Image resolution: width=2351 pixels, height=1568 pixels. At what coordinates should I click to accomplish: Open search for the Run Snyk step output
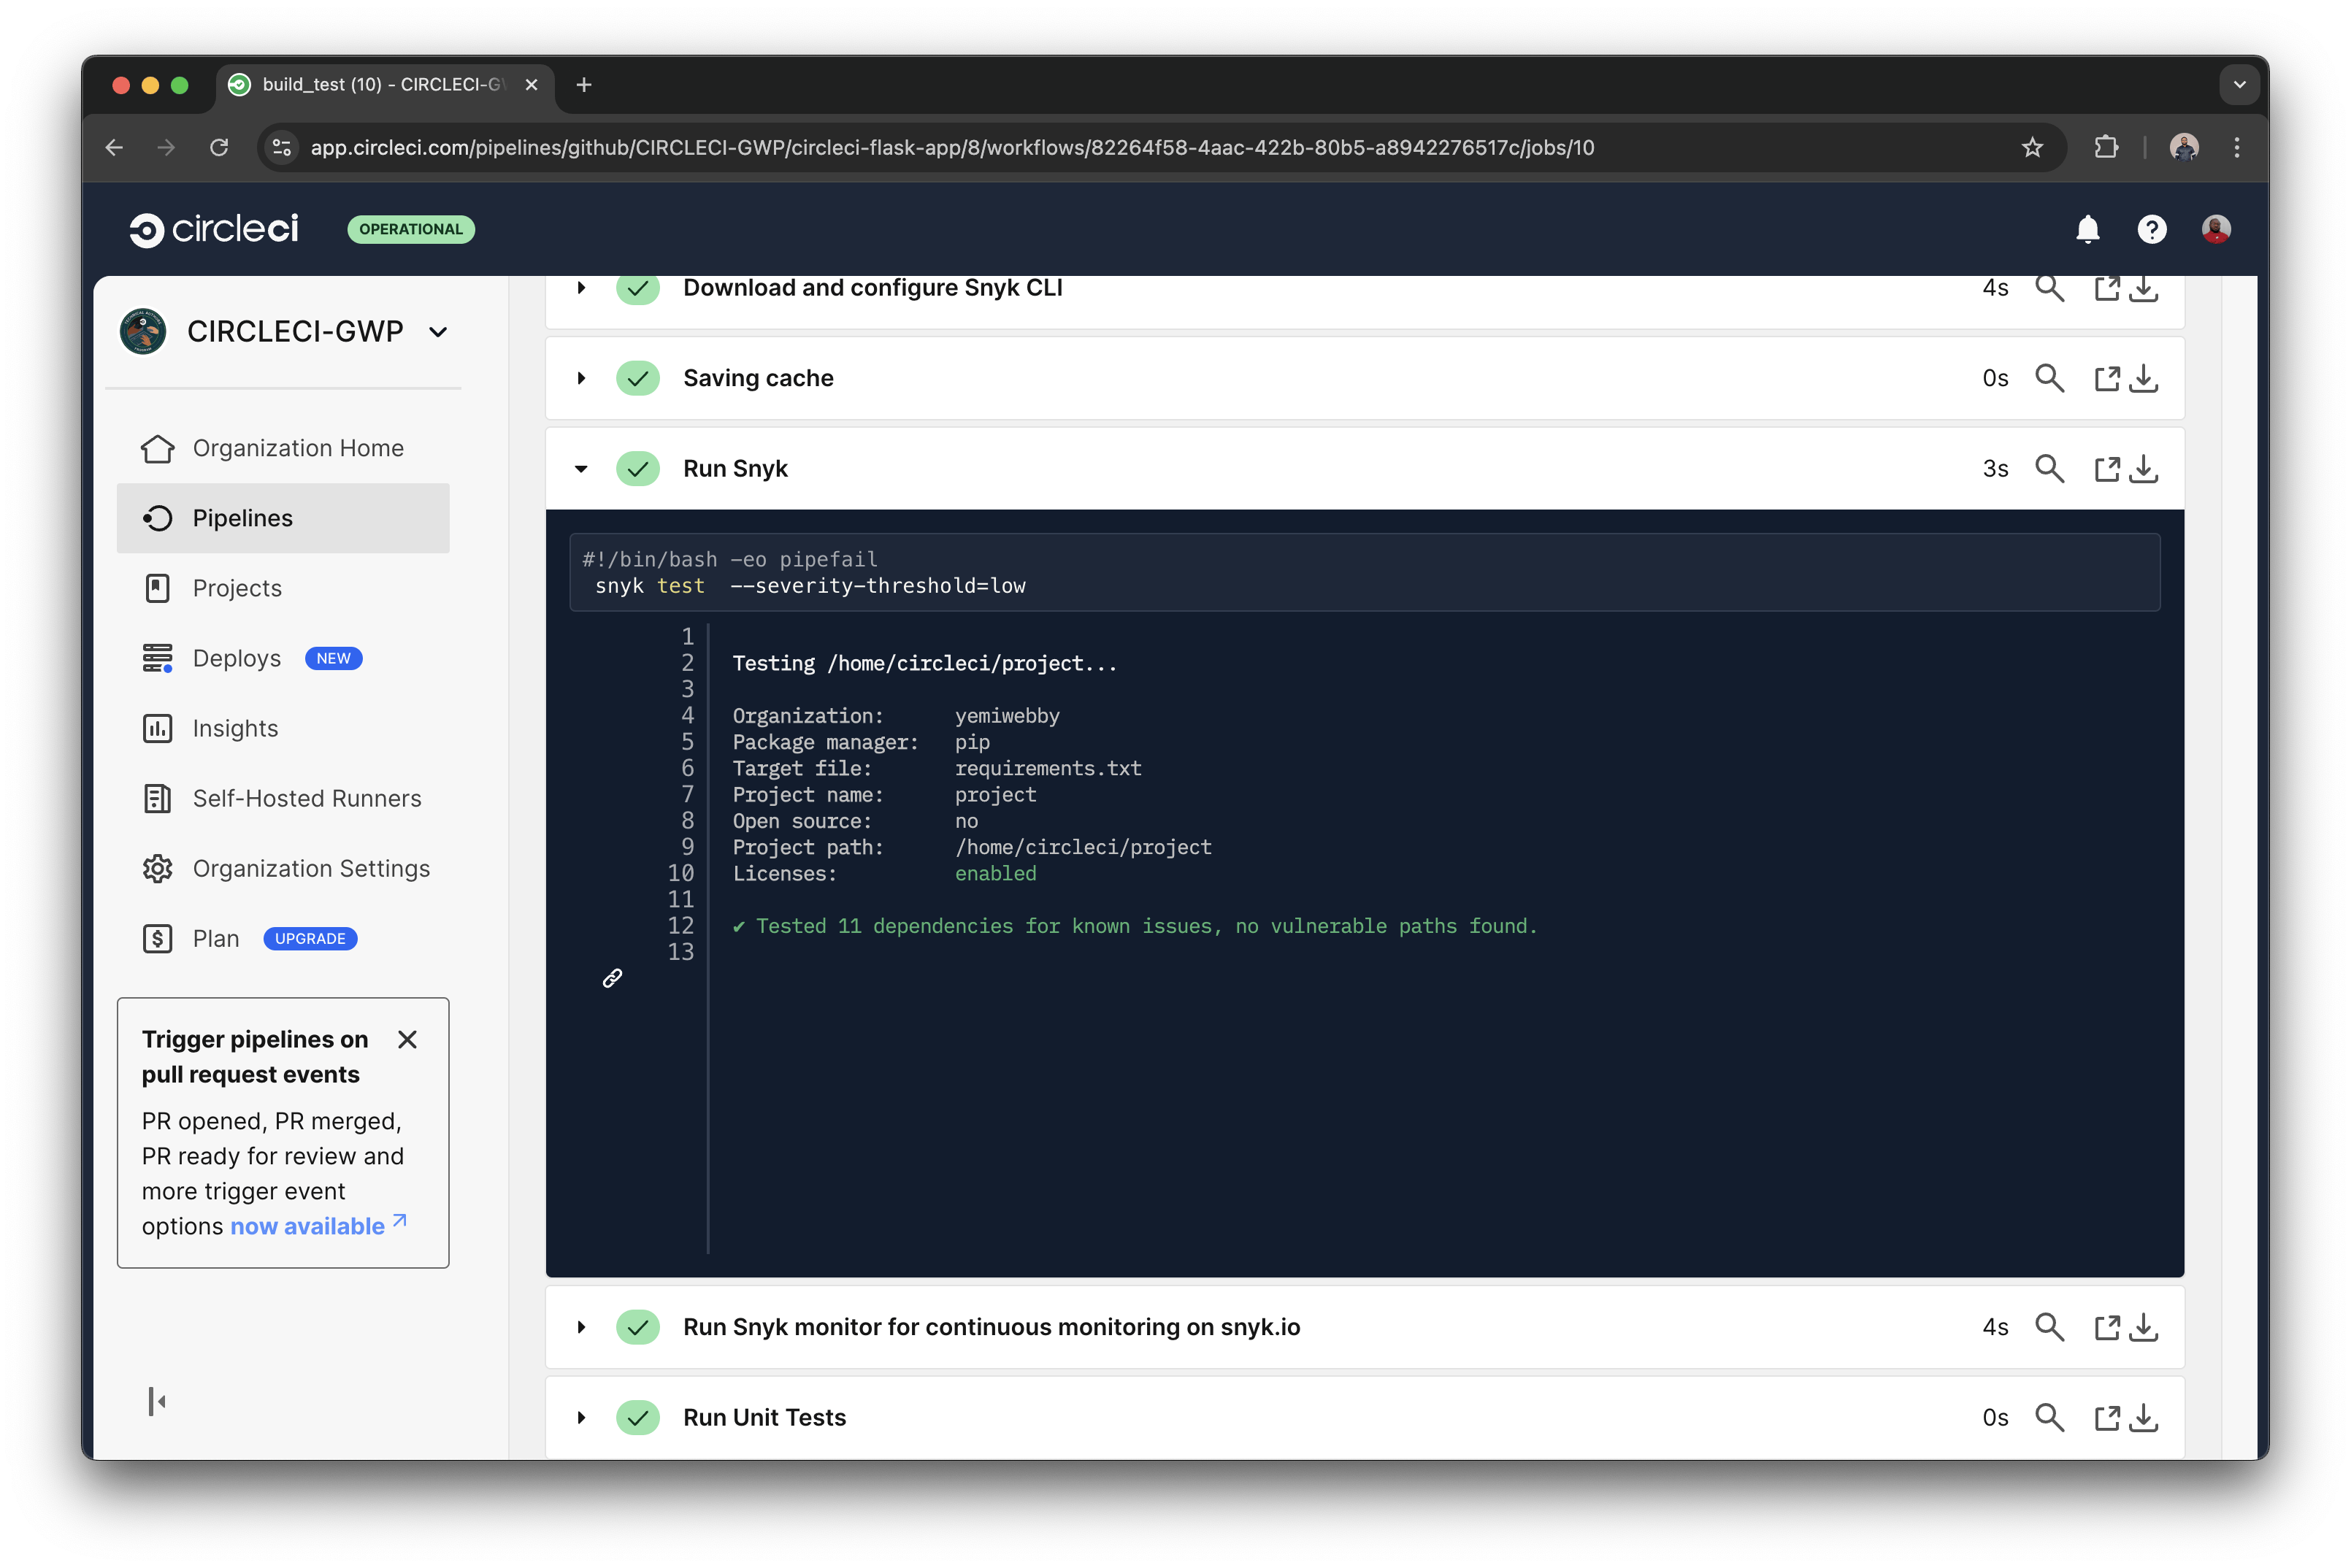pyautogui.click(x=2050, y=468)
